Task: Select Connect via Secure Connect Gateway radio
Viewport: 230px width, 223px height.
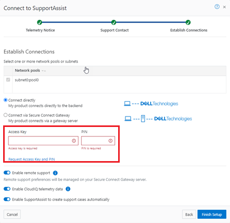Action: 6,115
